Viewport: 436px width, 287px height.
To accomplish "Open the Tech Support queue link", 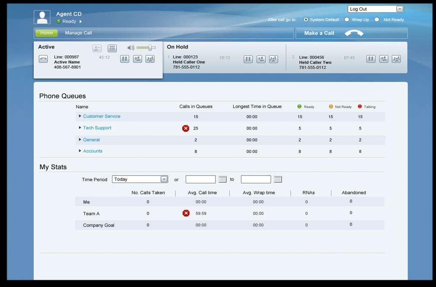I will 97,128.
